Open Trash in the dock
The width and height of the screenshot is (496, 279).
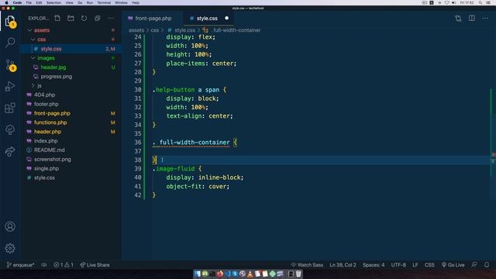pyautogui.click(x=298, y=274)
